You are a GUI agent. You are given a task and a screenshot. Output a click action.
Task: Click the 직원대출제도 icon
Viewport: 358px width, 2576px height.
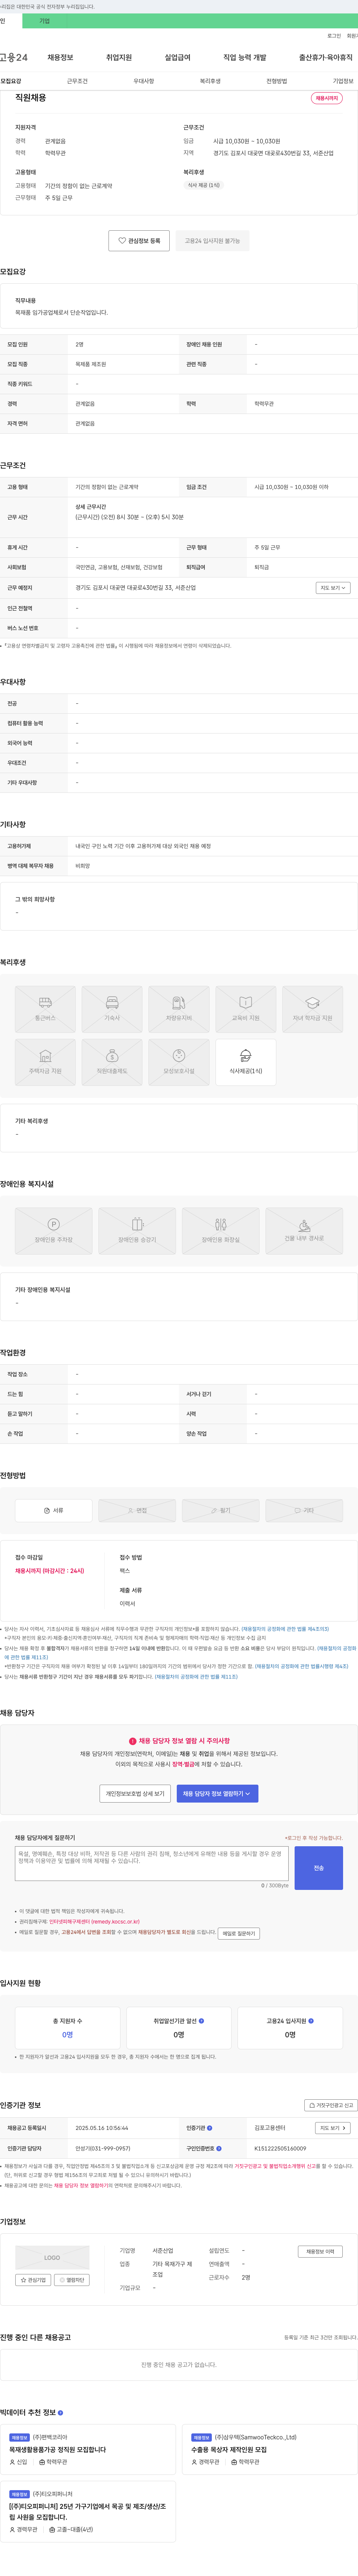click(x=112, y=1062)
